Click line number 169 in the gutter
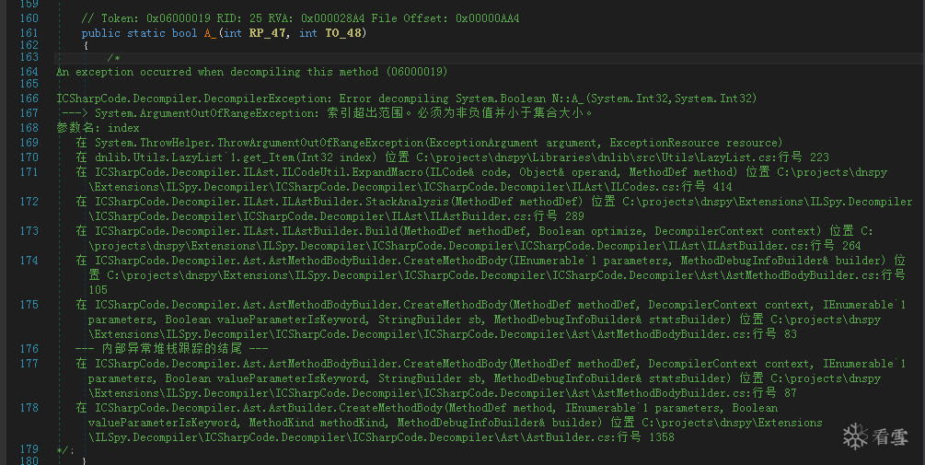This screenshot has width=925, height=465. point(29,142)
